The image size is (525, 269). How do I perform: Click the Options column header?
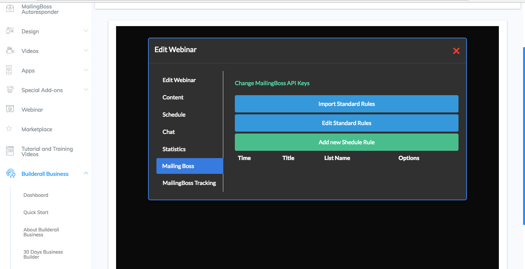pos(409,158)
